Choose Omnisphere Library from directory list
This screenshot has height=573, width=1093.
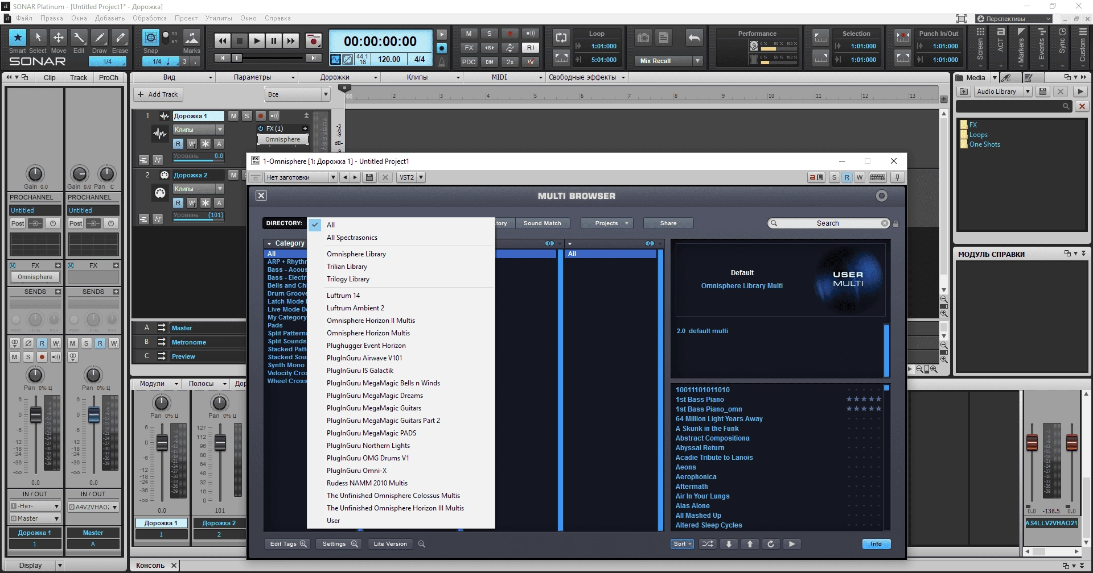[356, 254]
